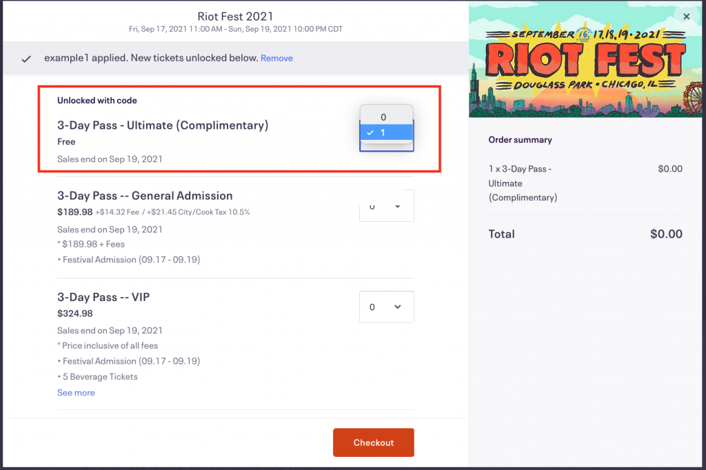Screen dimensions: 706x470
Task: Click the Total $0.00 amount
Action: coord(666,234)
